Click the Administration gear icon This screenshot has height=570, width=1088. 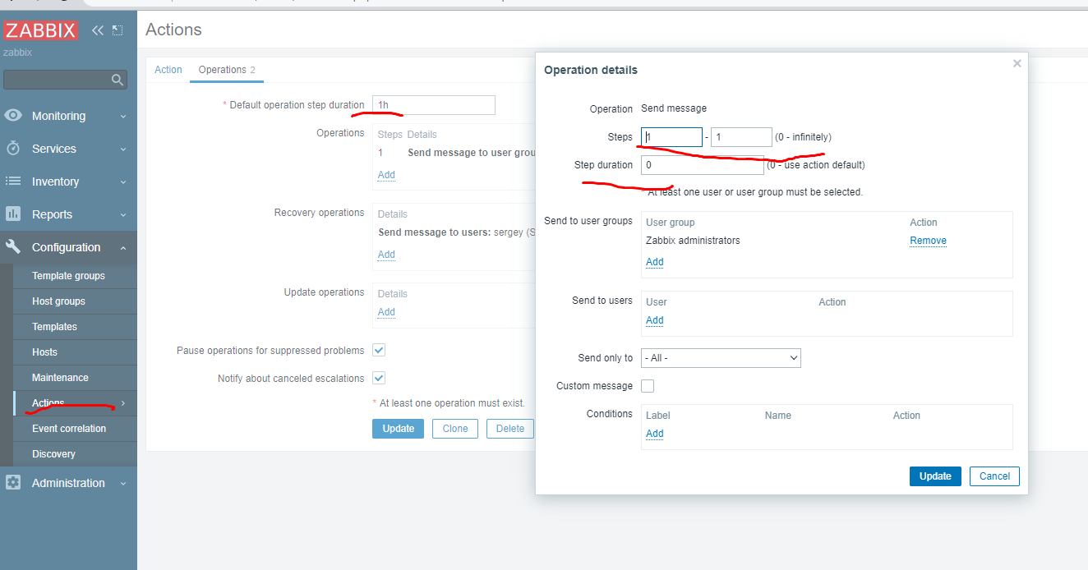[x=13, y=483]
